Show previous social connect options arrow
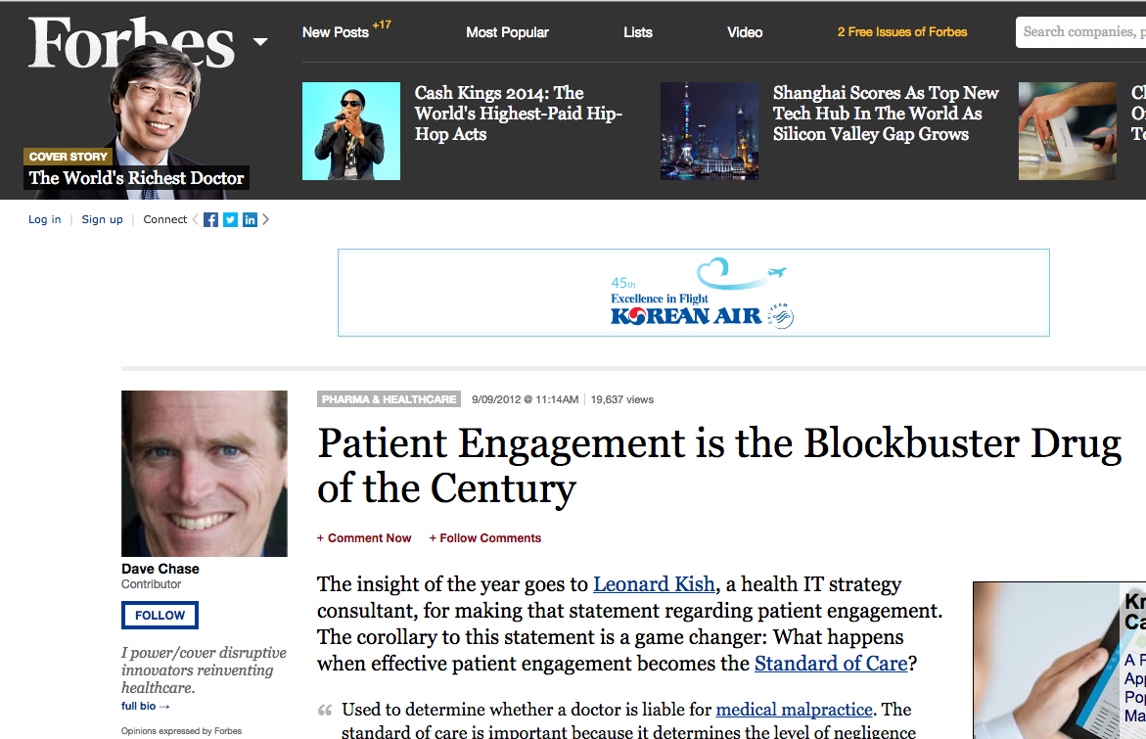The width and height of the screenshot is (1146, 739). 195,220
